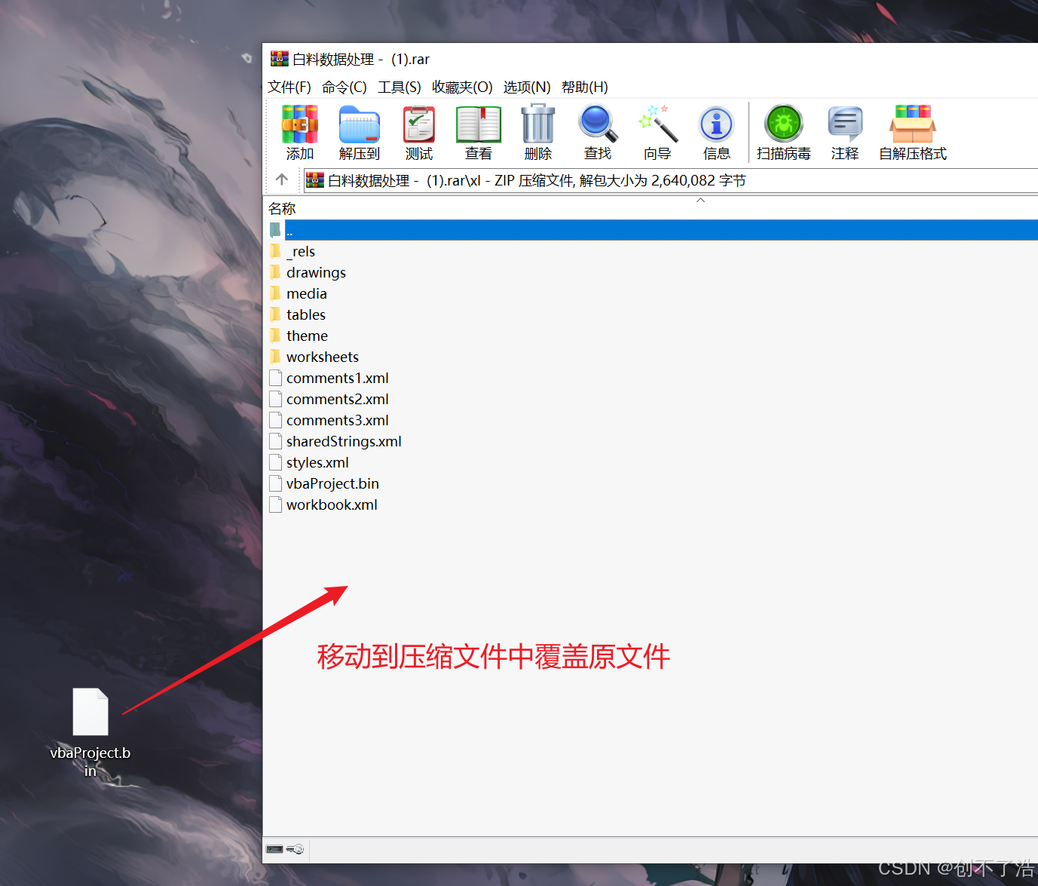This screenshot has width=1038, height=886.
Task: Select comments2.xml in the list
Action: (x=337, y=399)
